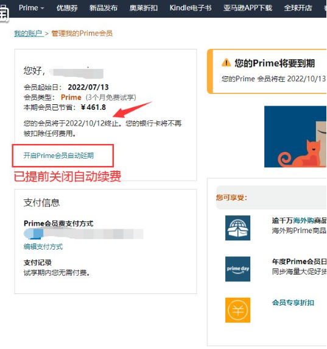Image resolution: width=327 pixels, height=349 pixels.
Task: Open the 全球开店 menu item
Action: tap(298, 8)
